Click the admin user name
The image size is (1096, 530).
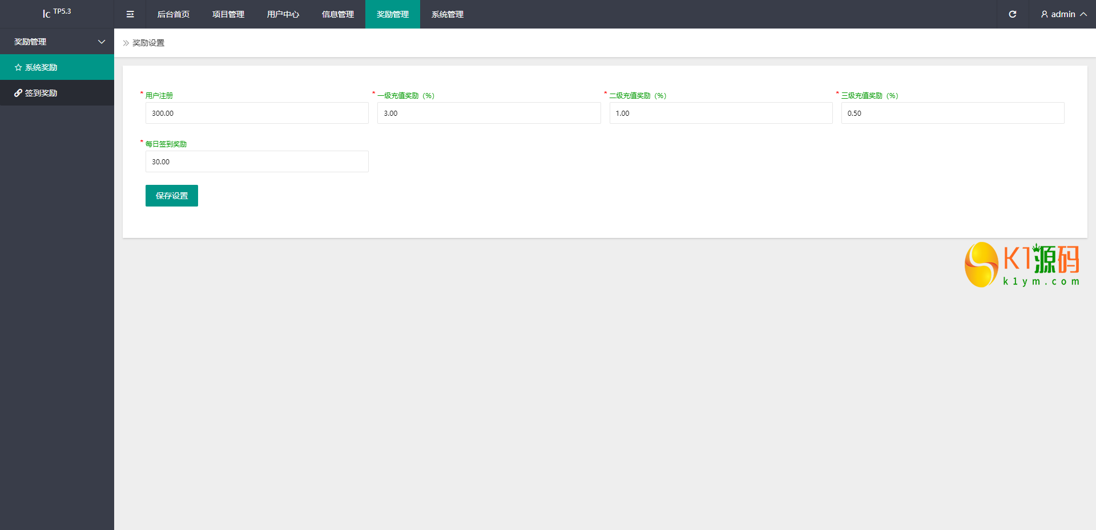1063,14
